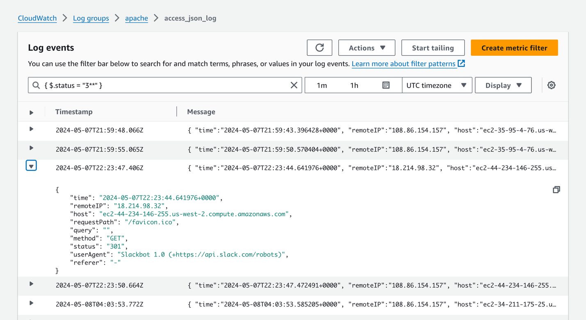The image size is (586, 320).
Task: Click the refresh log events icon
Action: pos(319,48)
